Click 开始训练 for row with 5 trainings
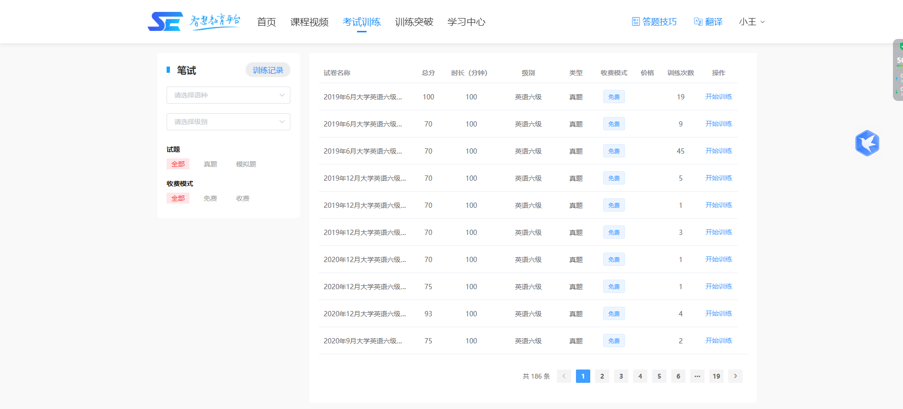The height and width of the screenshot is (409, 903). click(719, 178)
